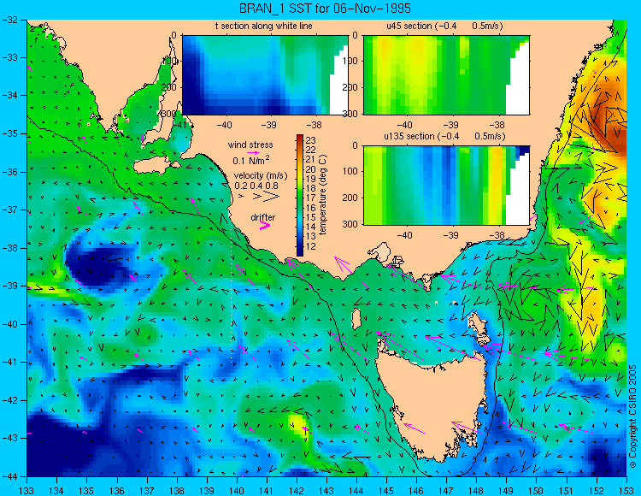Click the largest velocity legend arrowhead
This screenshot has height=496, width=641.
click(272, 197)
